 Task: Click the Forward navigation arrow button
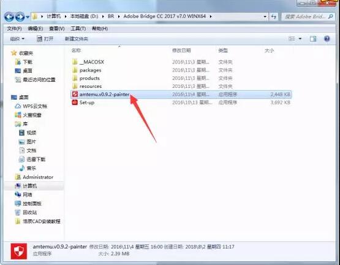coord(20,16)
